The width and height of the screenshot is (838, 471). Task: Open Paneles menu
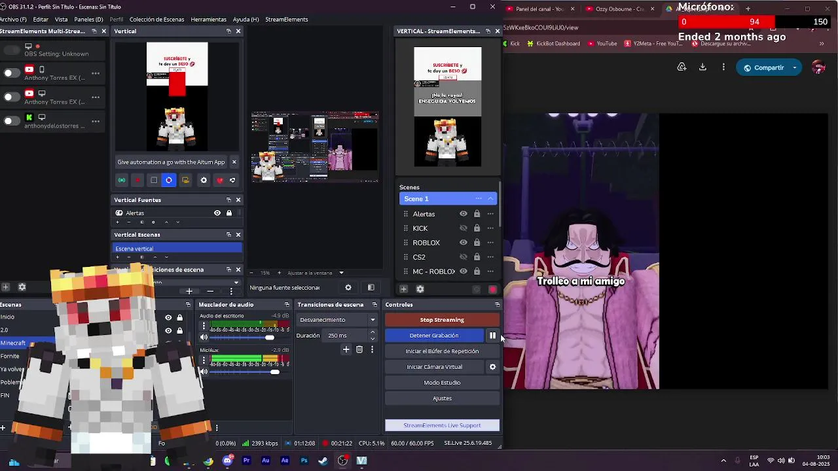click(x=88, y=20)
